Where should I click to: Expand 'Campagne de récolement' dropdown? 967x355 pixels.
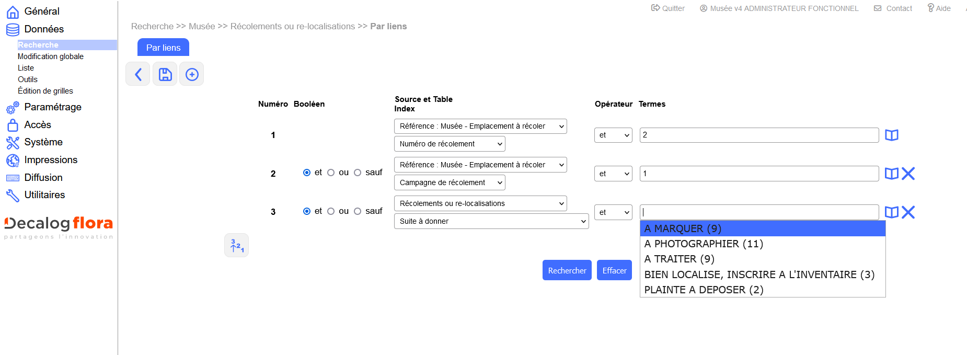pos(450,182)
